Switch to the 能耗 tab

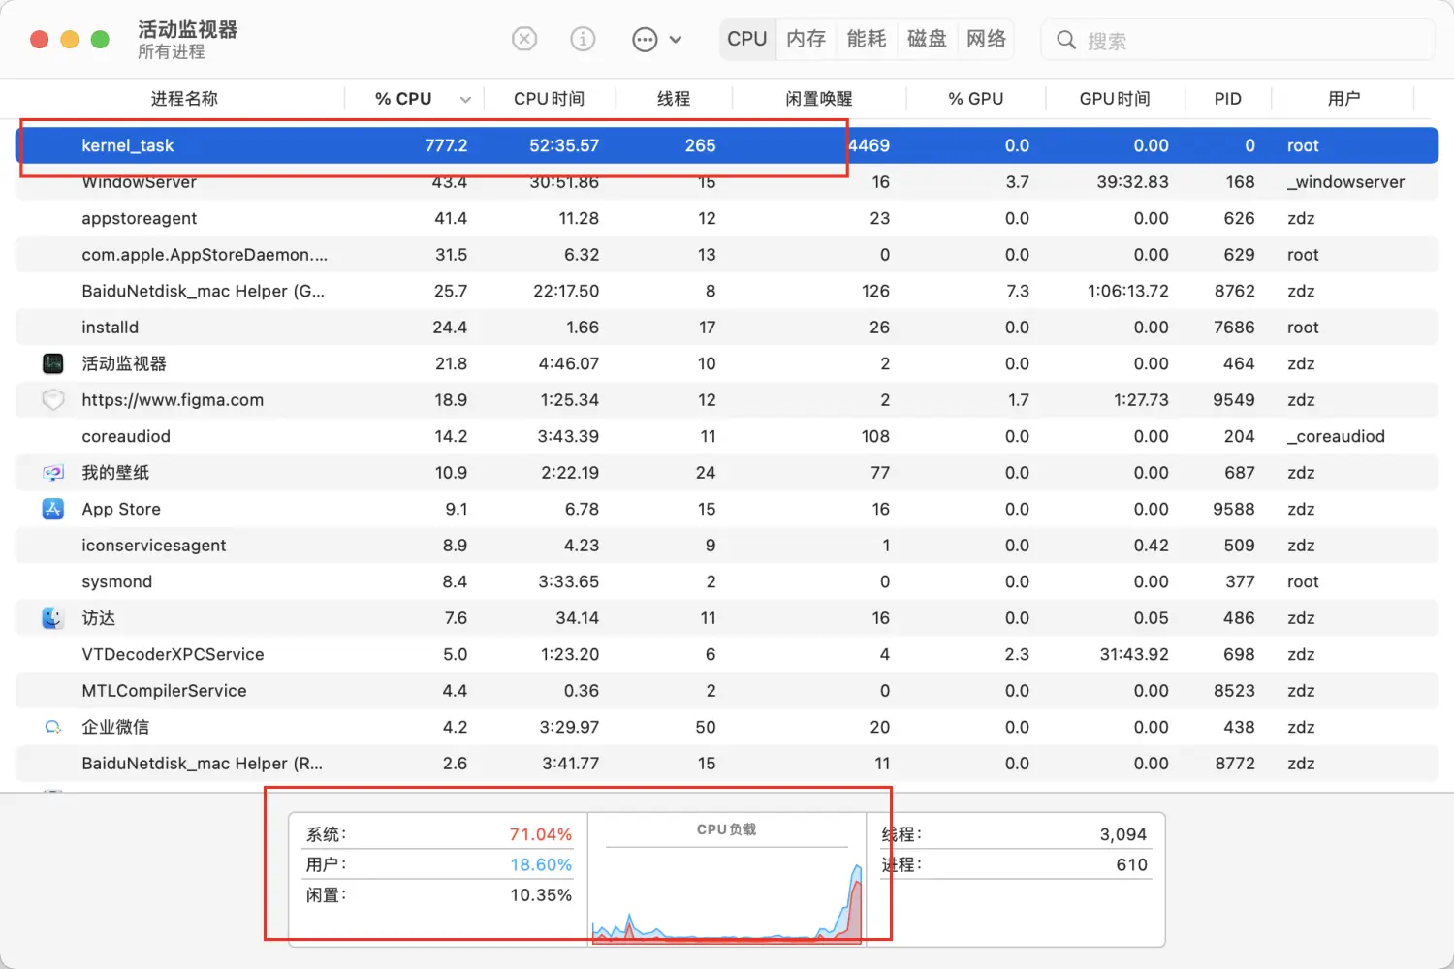point(867,39)
